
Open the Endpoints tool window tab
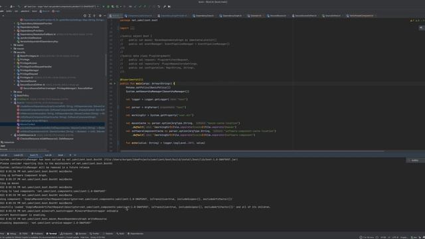click(x=66, y=234)
